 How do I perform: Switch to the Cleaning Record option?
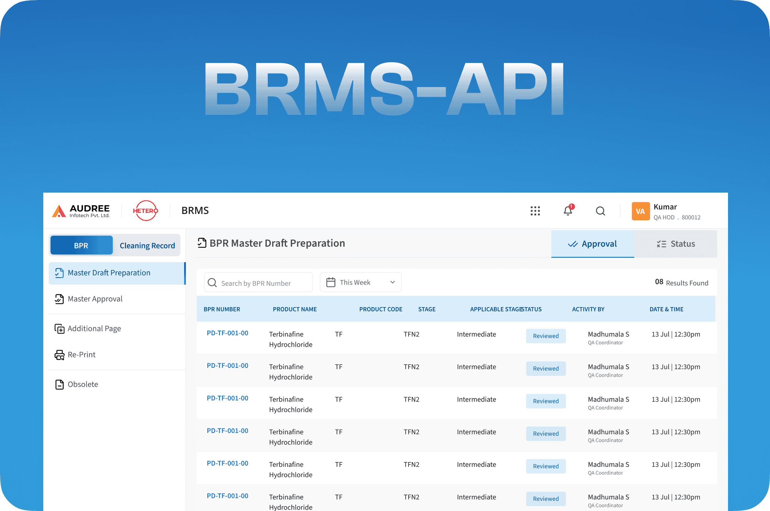pos(147,245)
